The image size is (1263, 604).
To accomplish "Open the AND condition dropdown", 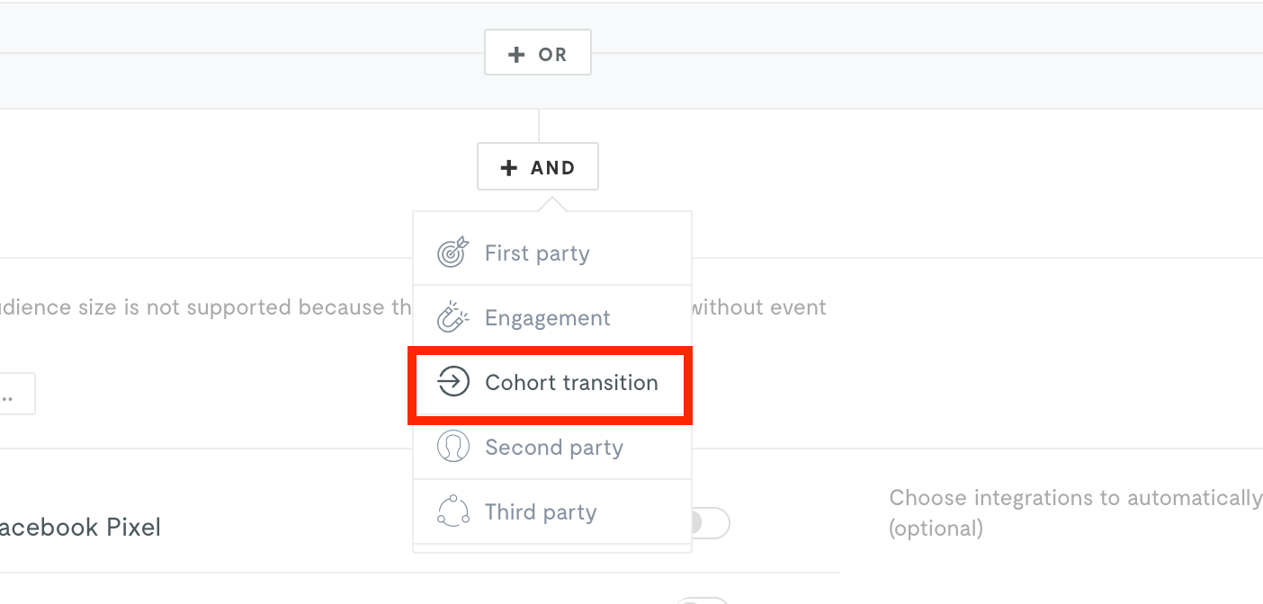I will click(x=538, y=167).
